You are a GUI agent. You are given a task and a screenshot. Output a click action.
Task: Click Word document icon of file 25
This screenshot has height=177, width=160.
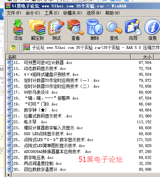10,140
